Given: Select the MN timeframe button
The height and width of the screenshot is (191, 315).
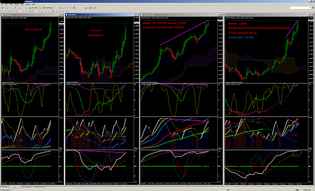Looking at the screenshot, I should click(x=30, y=11).
